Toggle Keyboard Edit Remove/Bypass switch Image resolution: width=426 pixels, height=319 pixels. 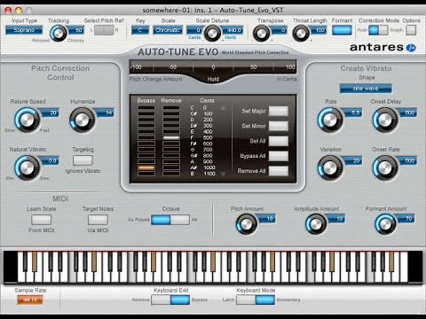(x=170, y=300)
